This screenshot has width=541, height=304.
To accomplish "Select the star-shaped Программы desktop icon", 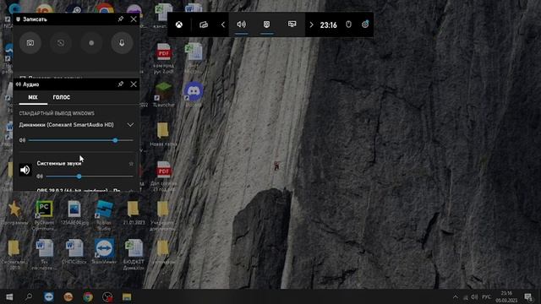I will click(x=14, y=213).
